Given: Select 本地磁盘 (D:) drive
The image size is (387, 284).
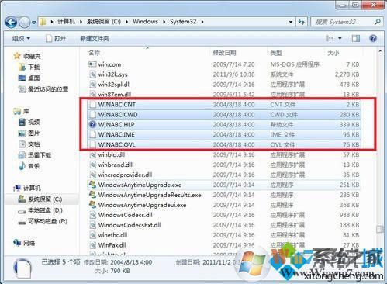Looking at the screenshot, I should click(45, 210).
